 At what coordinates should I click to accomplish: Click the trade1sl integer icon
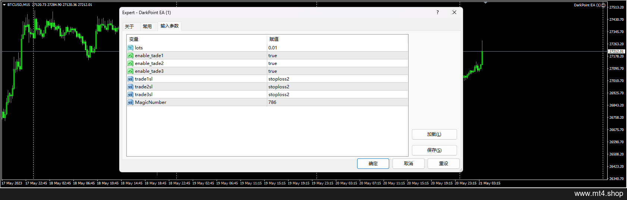click(x=130, y=79)
